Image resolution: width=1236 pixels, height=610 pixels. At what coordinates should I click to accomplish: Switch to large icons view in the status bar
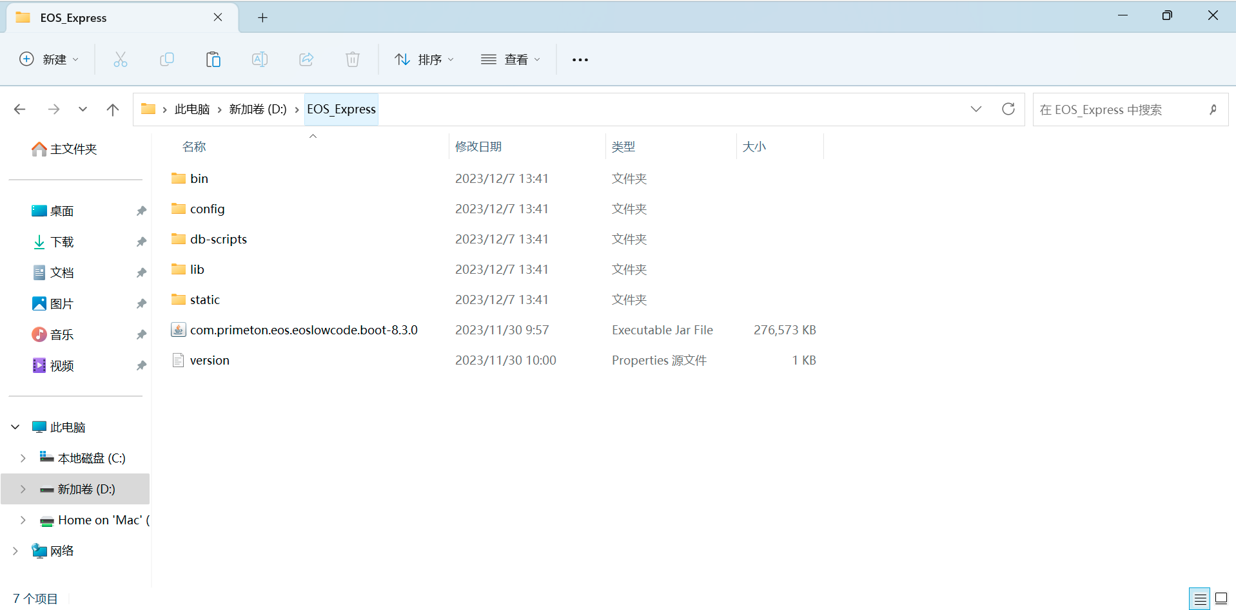(x=1222, y=598)
